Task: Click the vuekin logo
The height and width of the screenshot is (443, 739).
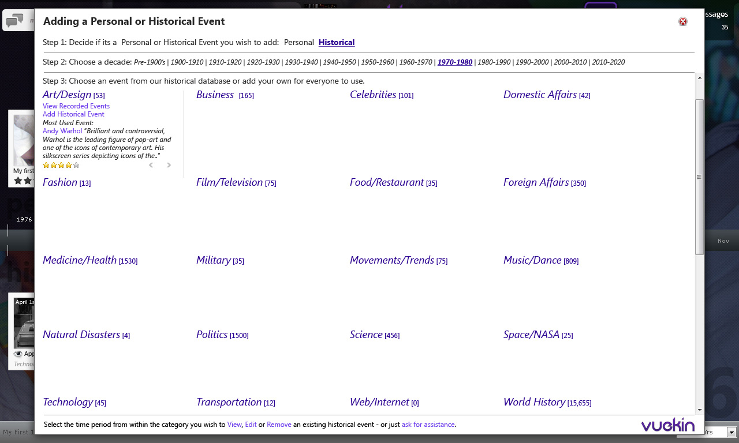Action: (667, 425)
